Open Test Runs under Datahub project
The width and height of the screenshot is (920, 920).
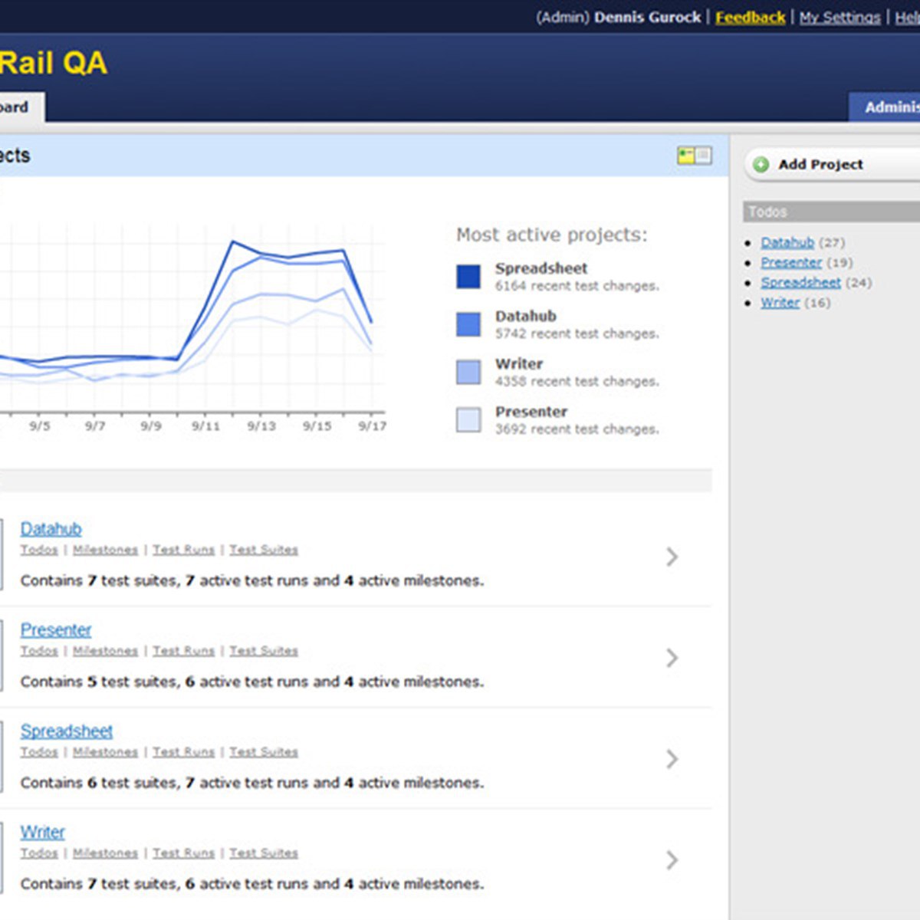183,550
